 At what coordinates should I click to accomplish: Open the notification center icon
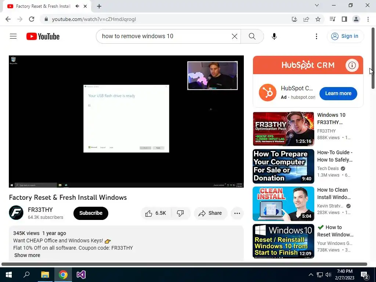click(x=365, y=275)
